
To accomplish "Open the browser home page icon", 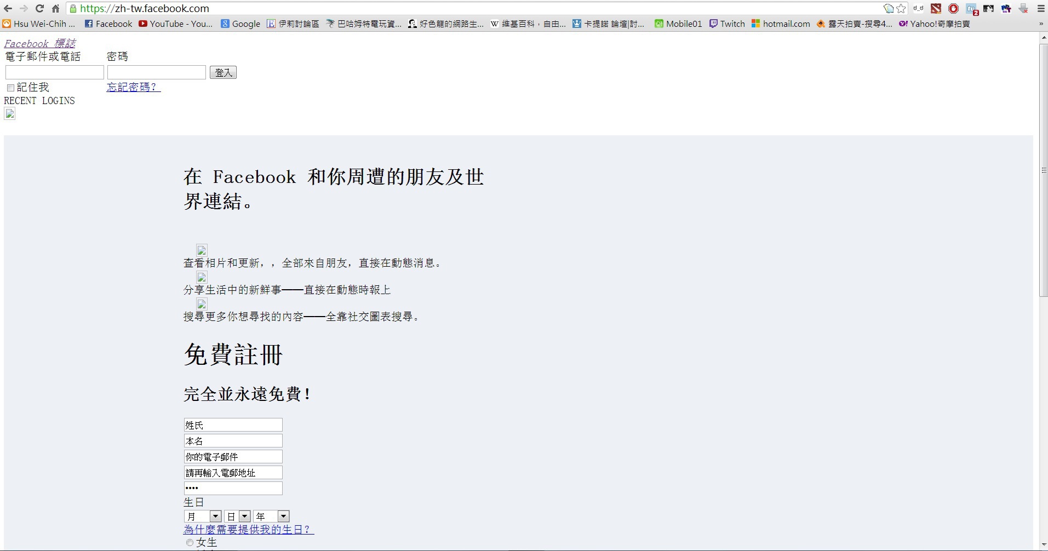I will [x=55, y=9].
